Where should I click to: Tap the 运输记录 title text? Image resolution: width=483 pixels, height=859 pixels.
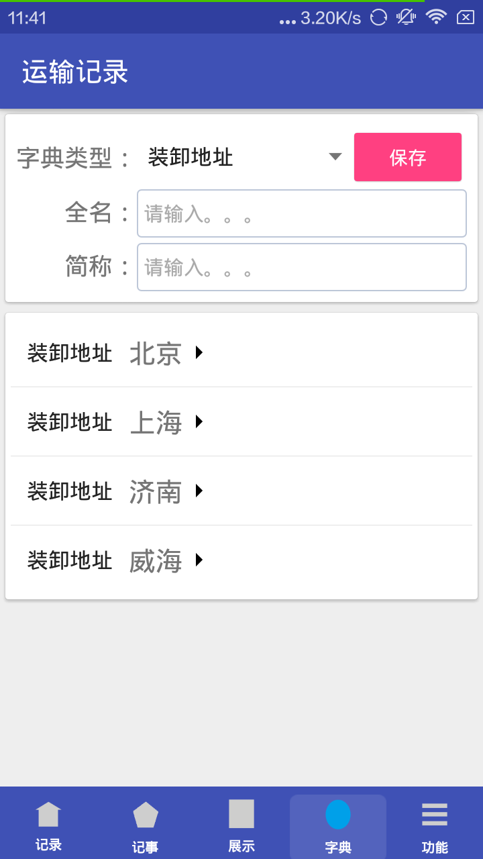pos(75,72)
